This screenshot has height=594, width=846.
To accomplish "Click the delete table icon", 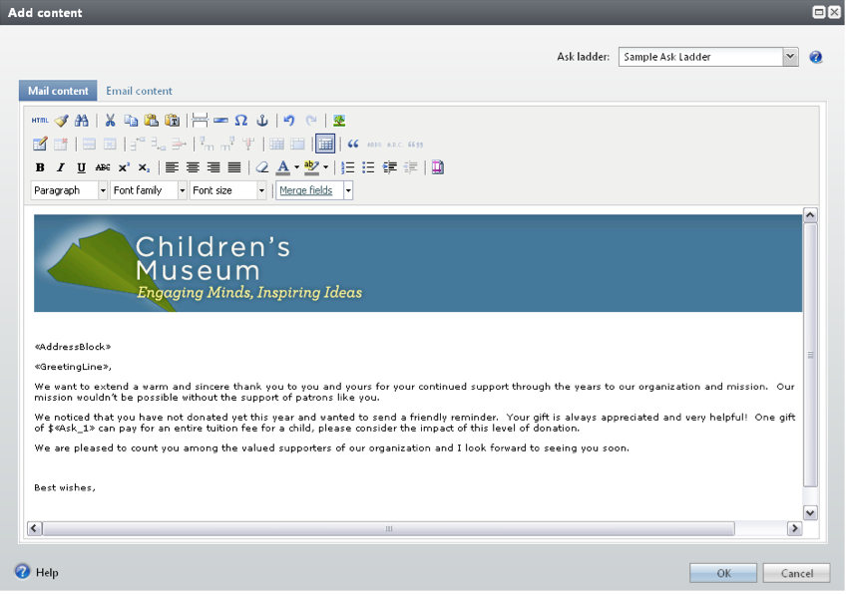I will (x=61, y=144).
